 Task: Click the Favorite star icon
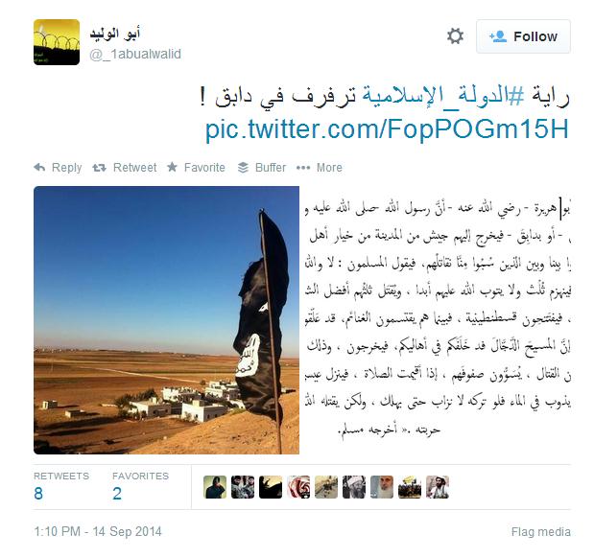(172, 167)
